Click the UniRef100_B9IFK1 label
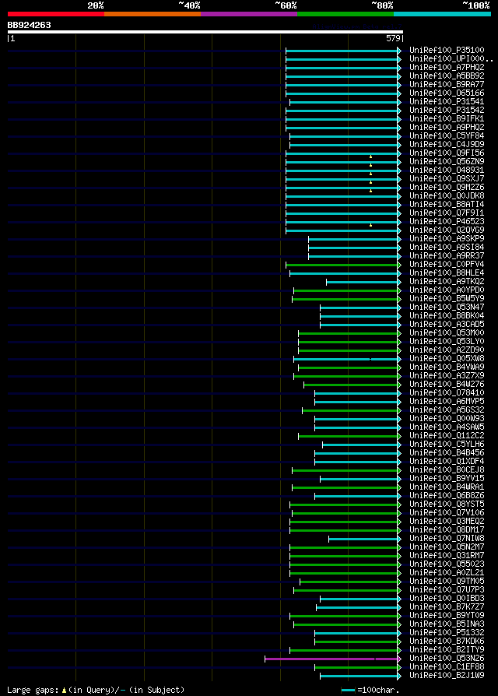 coord(447,119)
